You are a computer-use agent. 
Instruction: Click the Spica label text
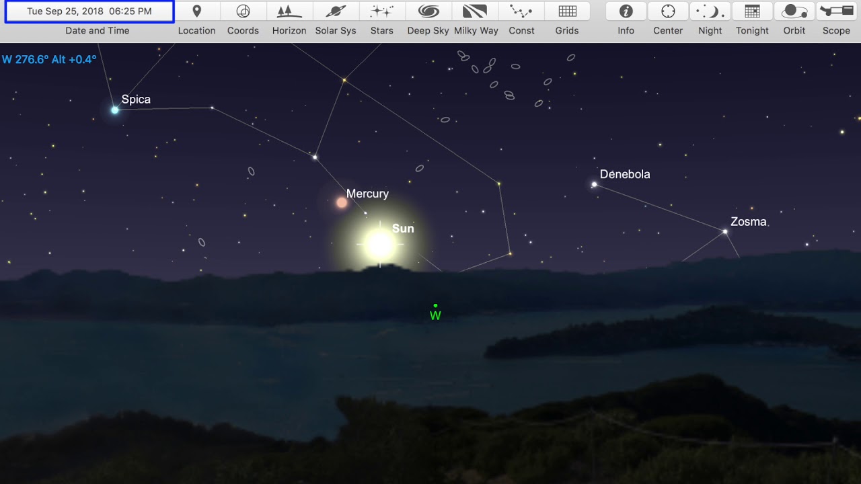(x=136, y=99)
